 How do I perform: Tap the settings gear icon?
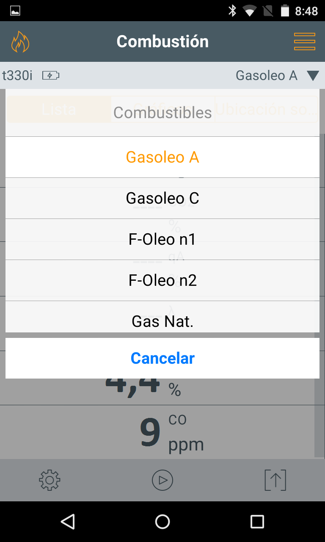coord(50,480)
